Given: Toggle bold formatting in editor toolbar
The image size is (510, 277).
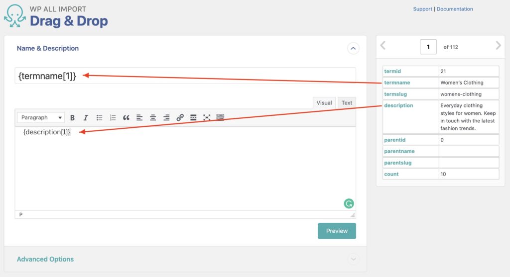Looking at the screenshot, I should pyautogui.click(x=73, y=117).
